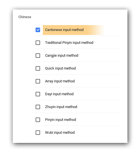
Task: Uncheck the Cantonese input method checkbox
Action: [38, 30]
